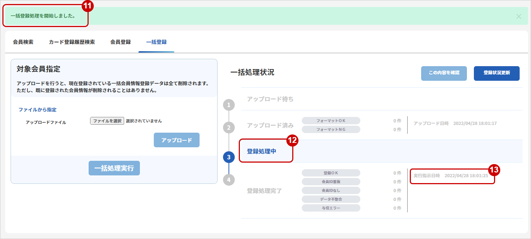Click the アップロードファイル field label
The width and height of the screenshot is (531, 239).
coord(46,122)
